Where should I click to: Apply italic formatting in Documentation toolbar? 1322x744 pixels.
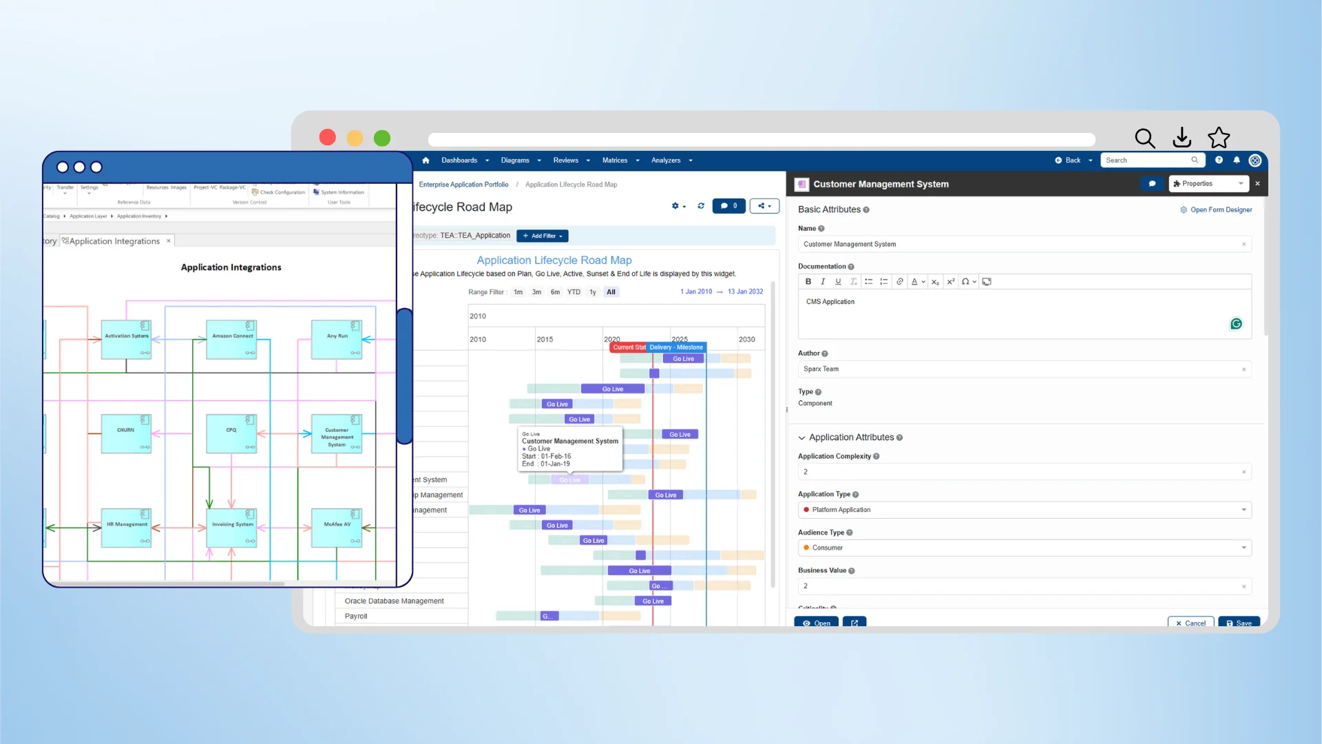click(823, 281)
